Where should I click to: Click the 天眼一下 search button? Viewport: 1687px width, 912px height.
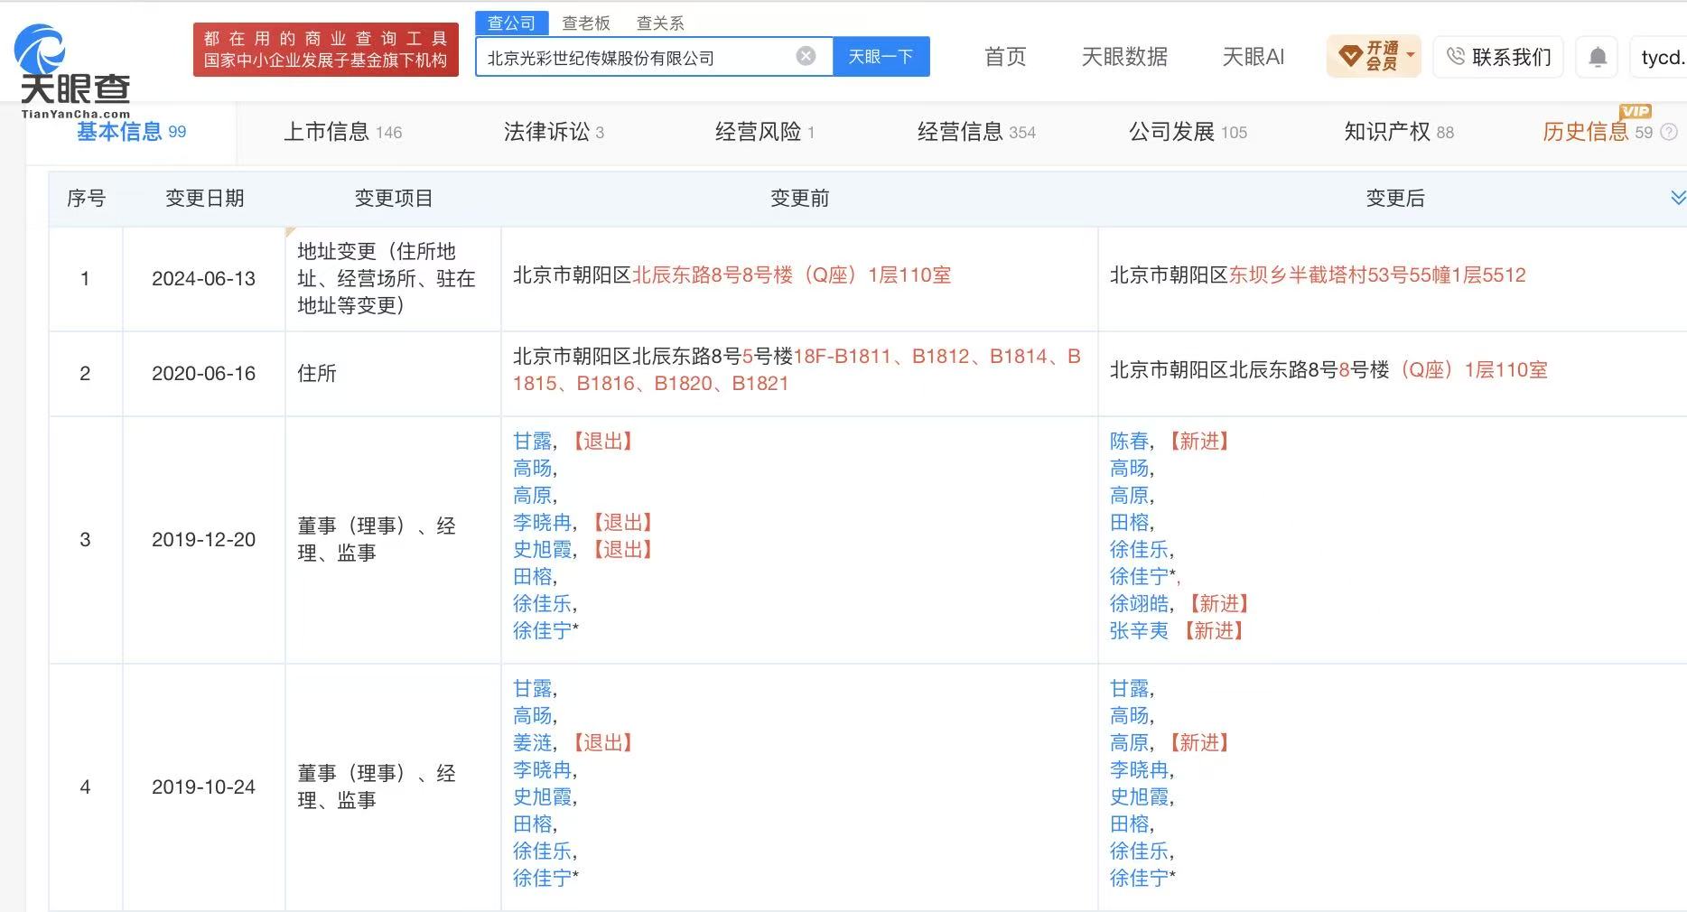(881, 57)
